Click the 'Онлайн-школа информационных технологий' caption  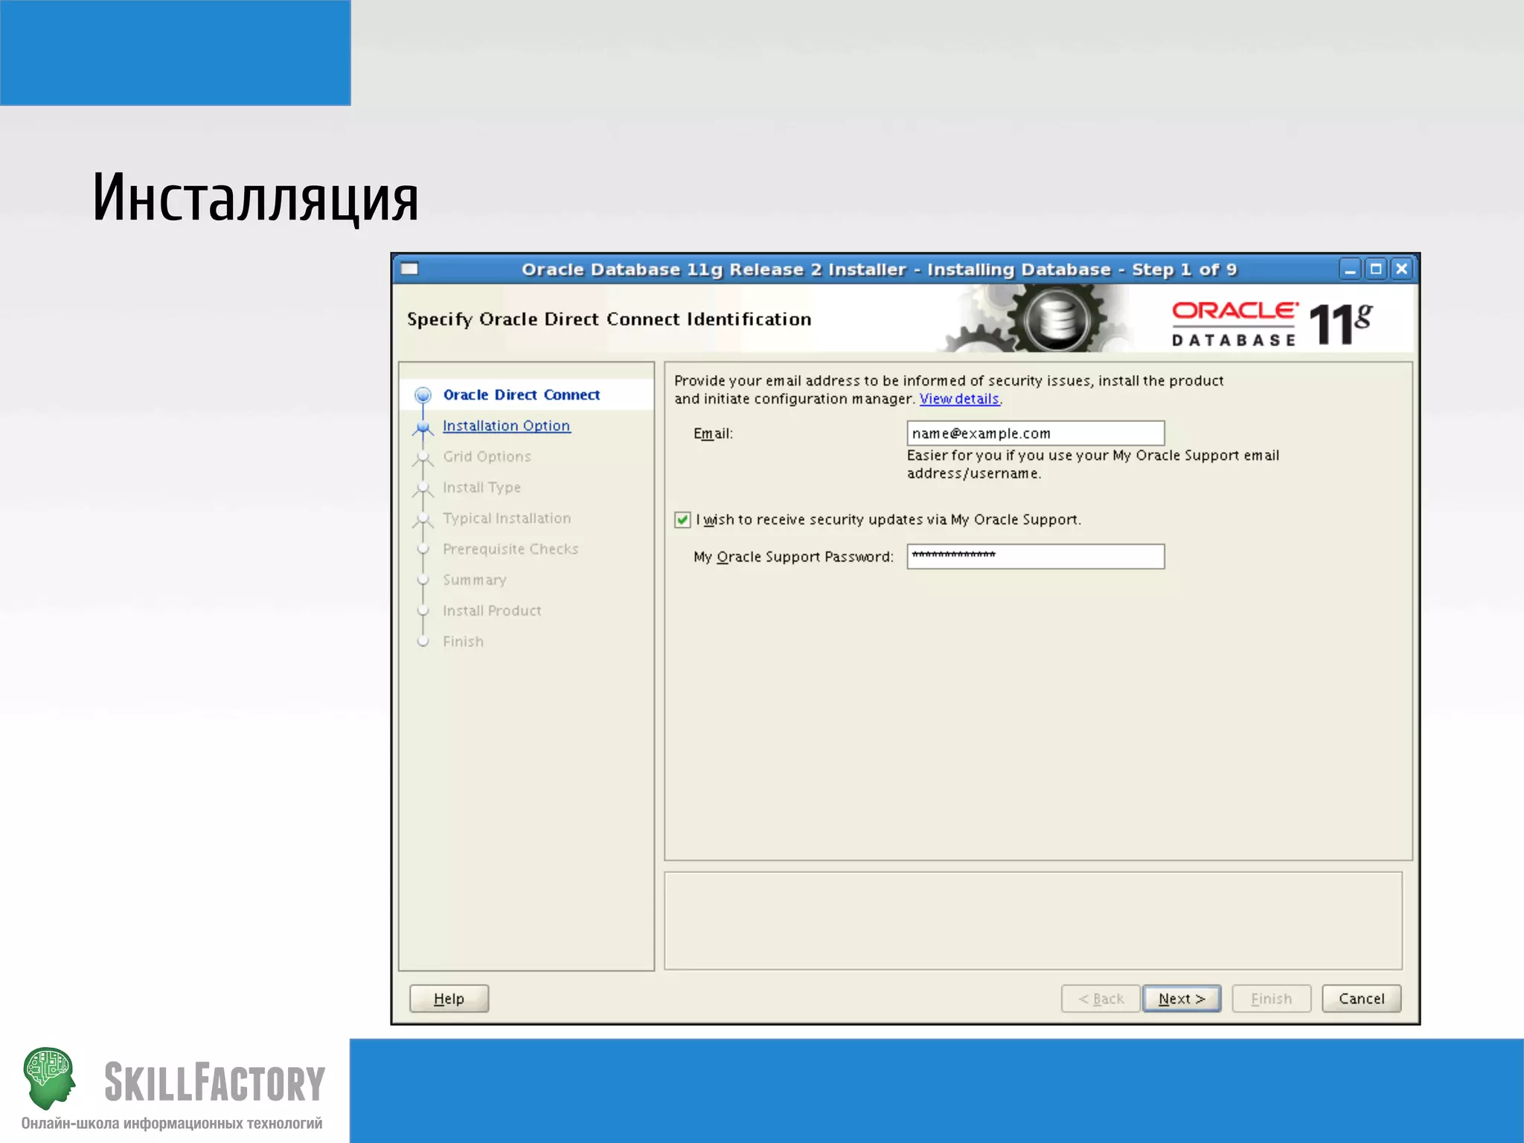point(172,1123)
